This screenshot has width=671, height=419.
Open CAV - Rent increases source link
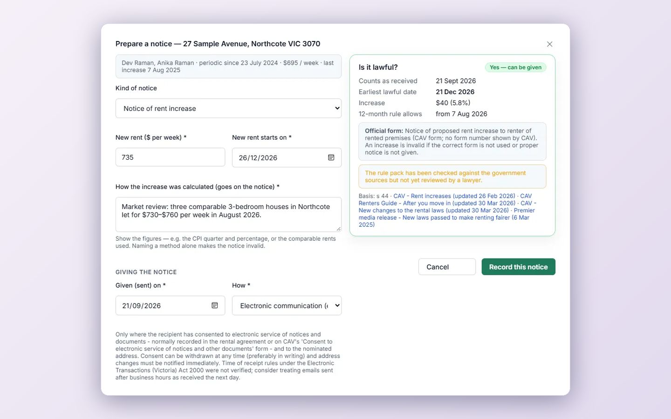pos(454,196)
